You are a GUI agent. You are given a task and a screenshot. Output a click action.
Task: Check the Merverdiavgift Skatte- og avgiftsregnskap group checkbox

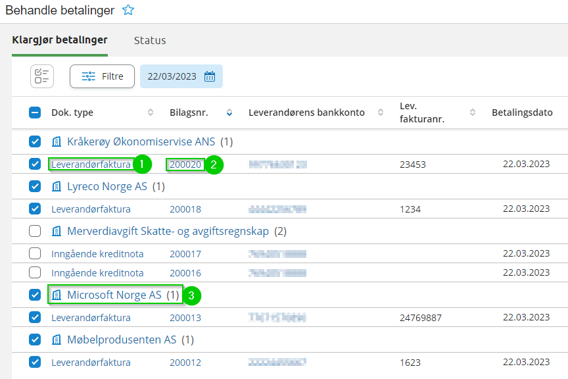[x=35, y=231]
